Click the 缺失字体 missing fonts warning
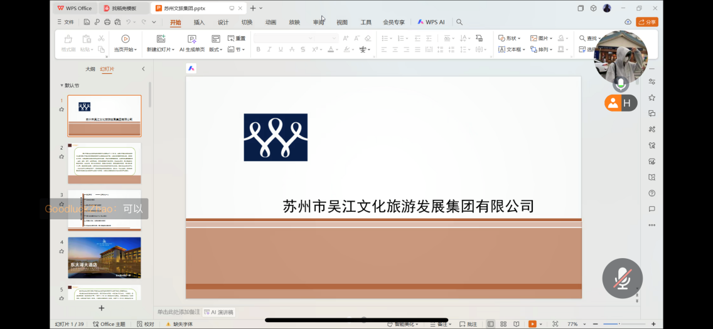713x329 pixels. 179,324
